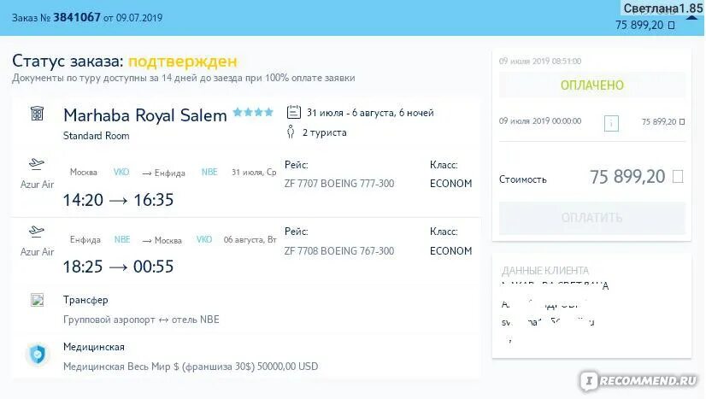Click the ОПЛАТИТЬ pay button
The image size is (706, 399).
point(592,218)
